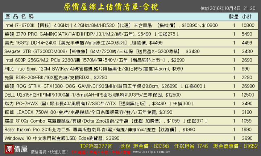
Task: Click the 價格透明,快速方便 slogan
Action: [49, 152]
